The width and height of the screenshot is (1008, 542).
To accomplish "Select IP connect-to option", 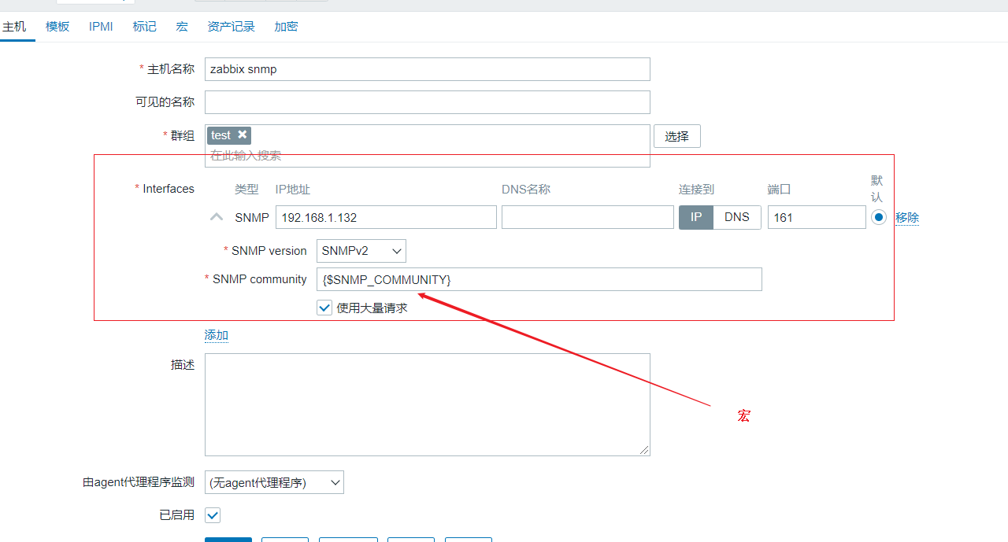I will pos(696,217).
